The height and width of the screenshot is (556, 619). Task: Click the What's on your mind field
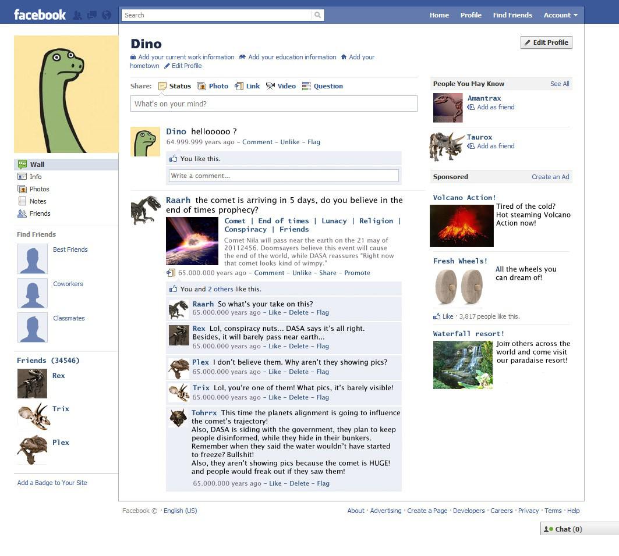tap(274, 104)
